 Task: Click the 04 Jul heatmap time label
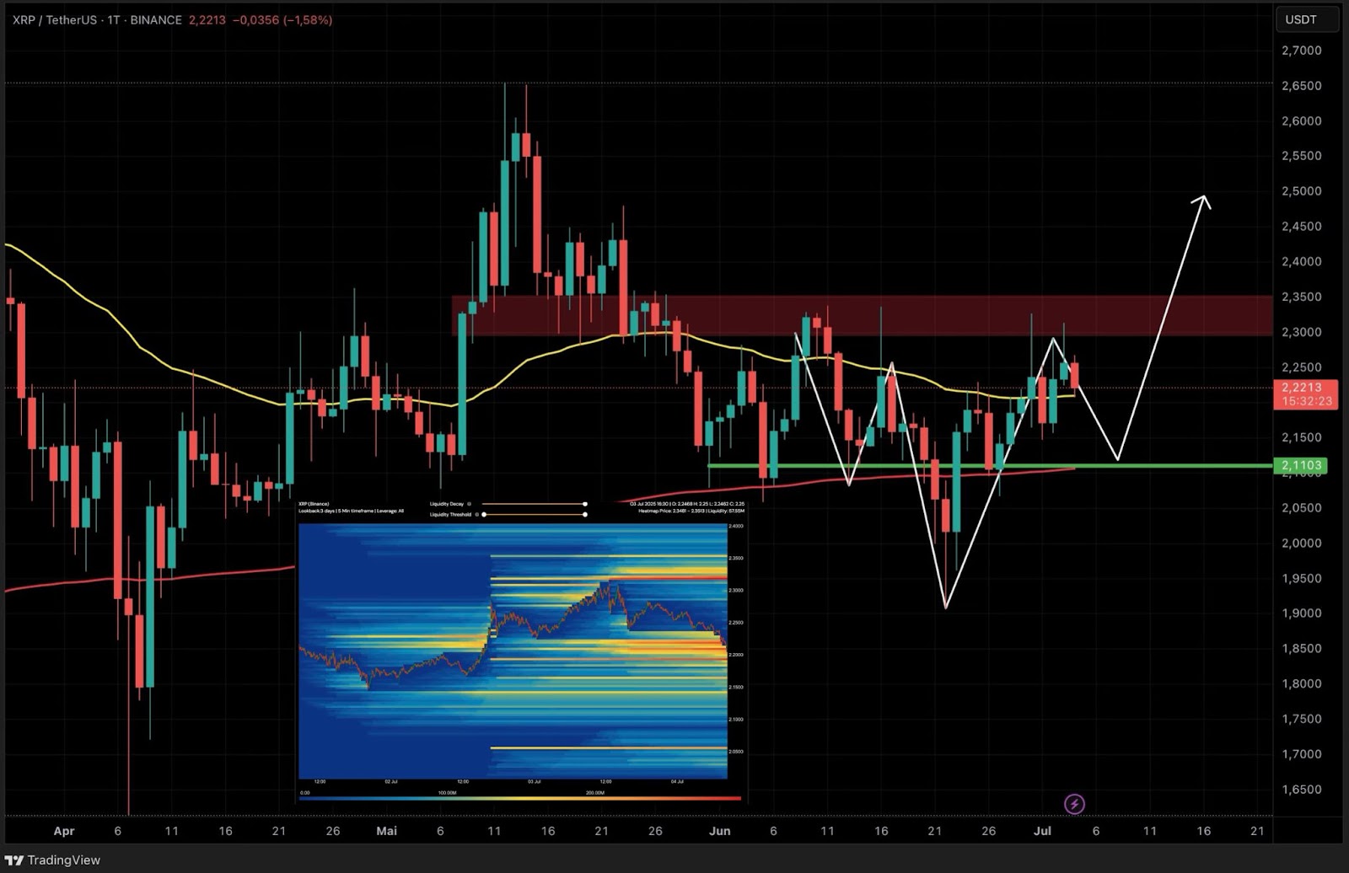tap(677, 781)
